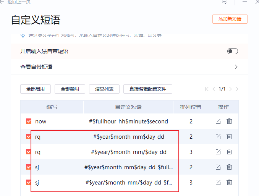
Task: Uncheck the now phrase checkbox
Action: tap(29, 121)
